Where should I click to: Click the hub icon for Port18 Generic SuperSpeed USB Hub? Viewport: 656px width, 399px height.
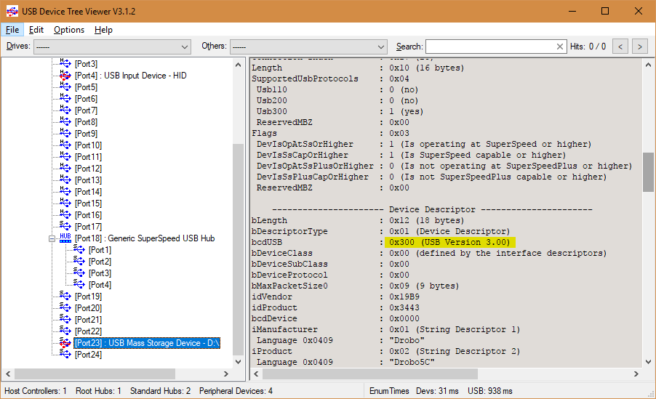point(65,238)
